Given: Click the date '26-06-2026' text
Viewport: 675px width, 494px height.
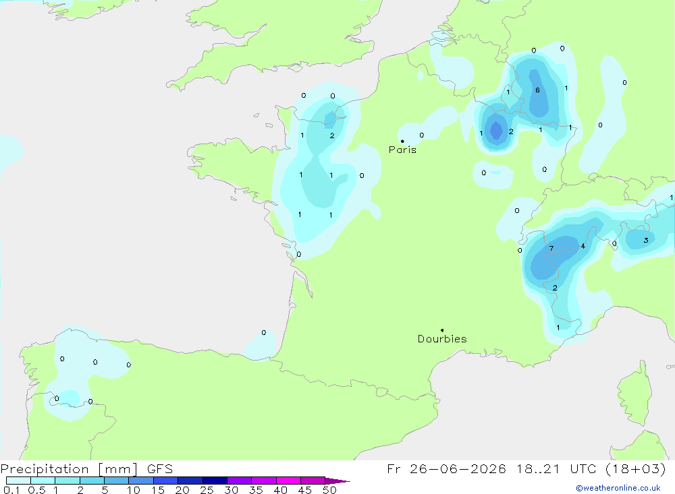Looking at the screenshot, I should tap(458, 468).
